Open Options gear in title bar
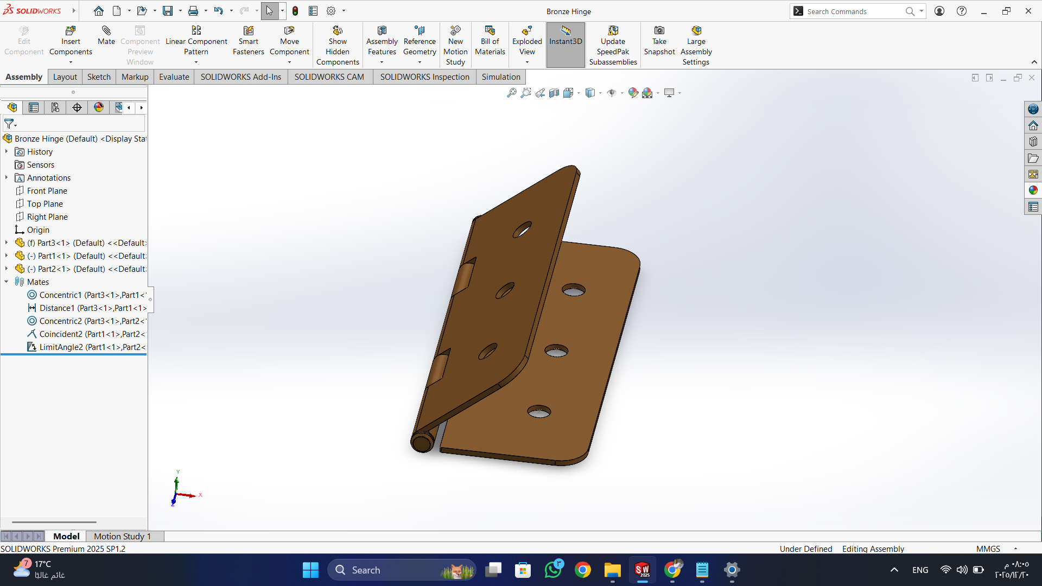 331,11
